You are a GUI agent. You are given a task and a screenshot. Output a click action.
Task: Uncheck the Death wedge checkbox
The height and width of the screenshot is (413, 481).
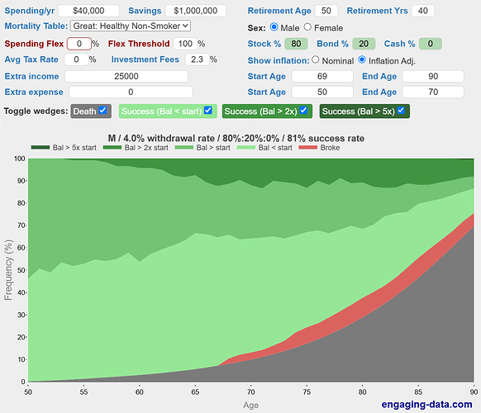(102, 111)
